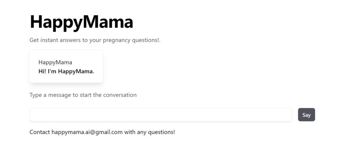
Task: Click the word 'instant' in the subtitle
Action: pyautogui.click(x=49, y=40)
